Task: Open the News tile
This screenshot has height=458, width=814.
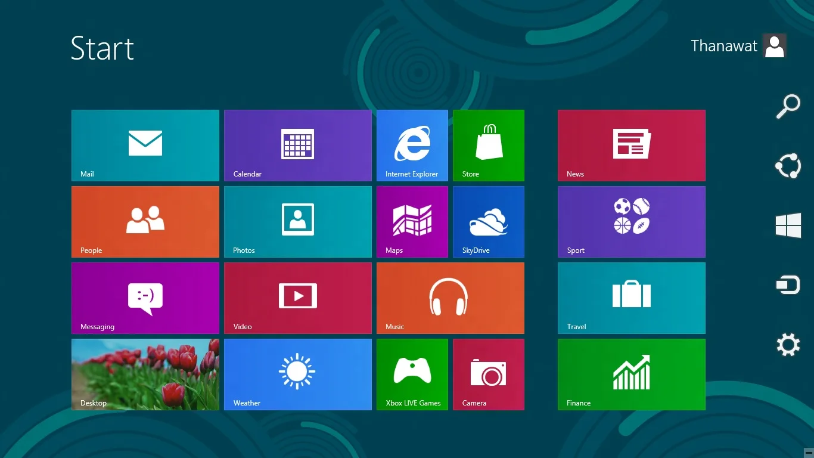Action: coord(632,146)
